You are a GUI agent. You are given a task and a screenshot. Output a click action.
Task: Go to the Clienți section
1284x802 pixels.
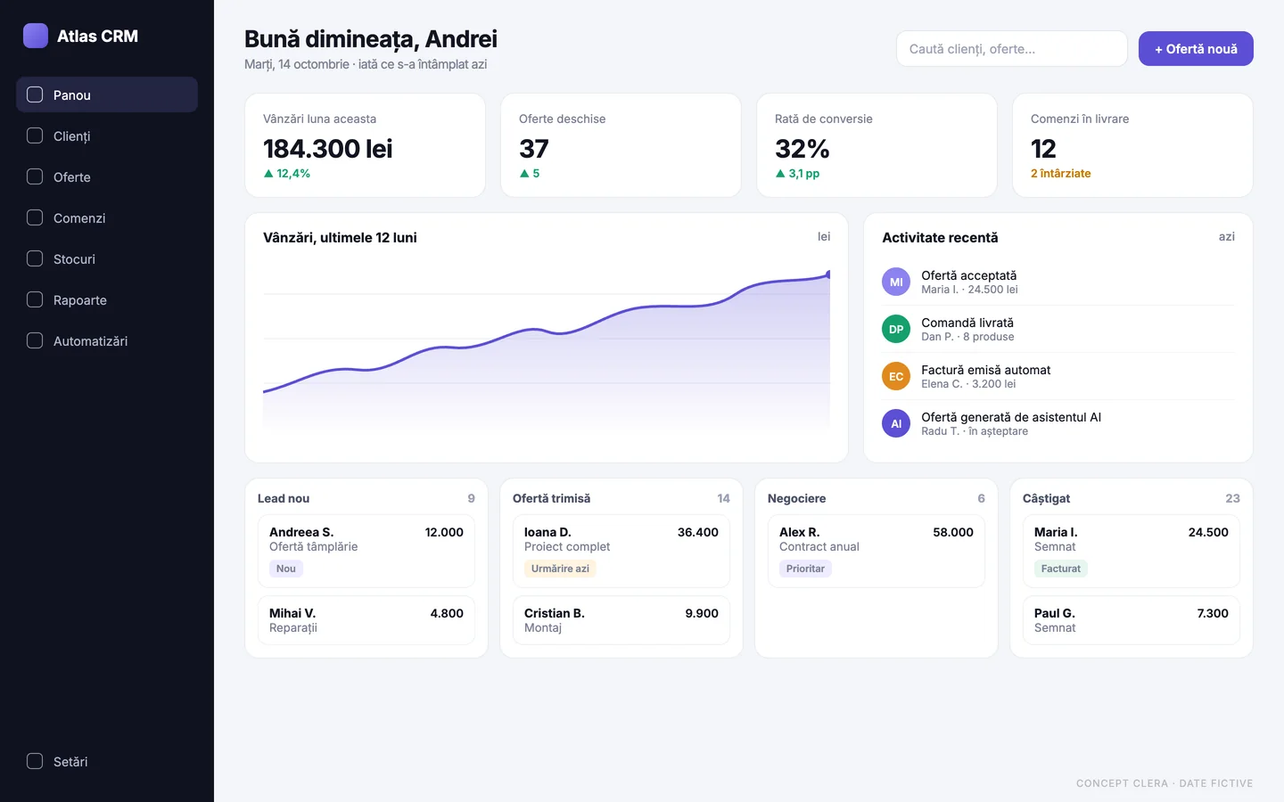pyautogui.click(x=107, y=135)
